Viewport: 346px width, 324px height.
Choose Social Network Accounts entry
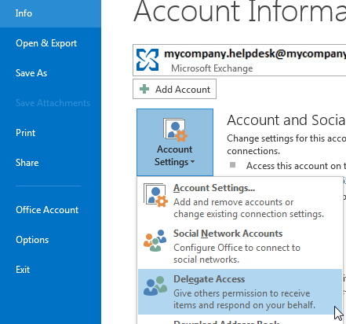(240, 246)
